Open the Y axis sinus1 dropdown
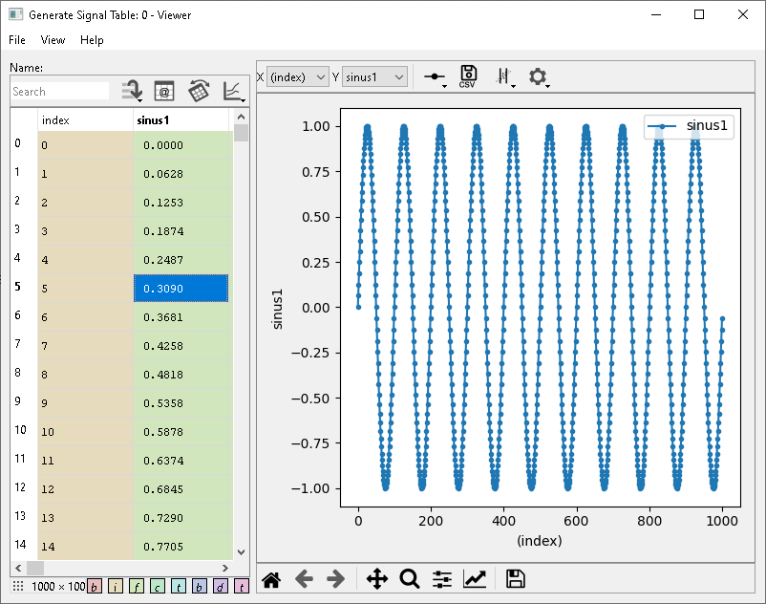 (375, 76)
